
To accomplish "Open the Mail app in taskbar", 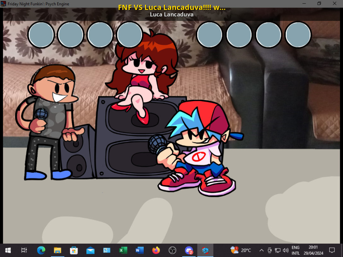I will (90, 250).
